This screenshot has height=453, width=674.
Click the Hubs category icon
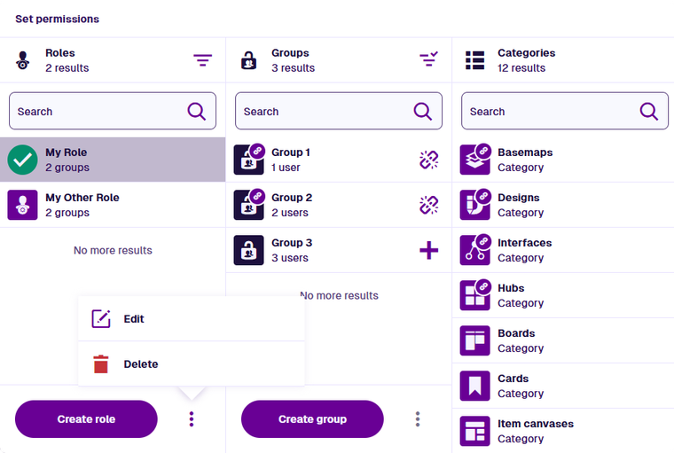(x=475, y=295)
